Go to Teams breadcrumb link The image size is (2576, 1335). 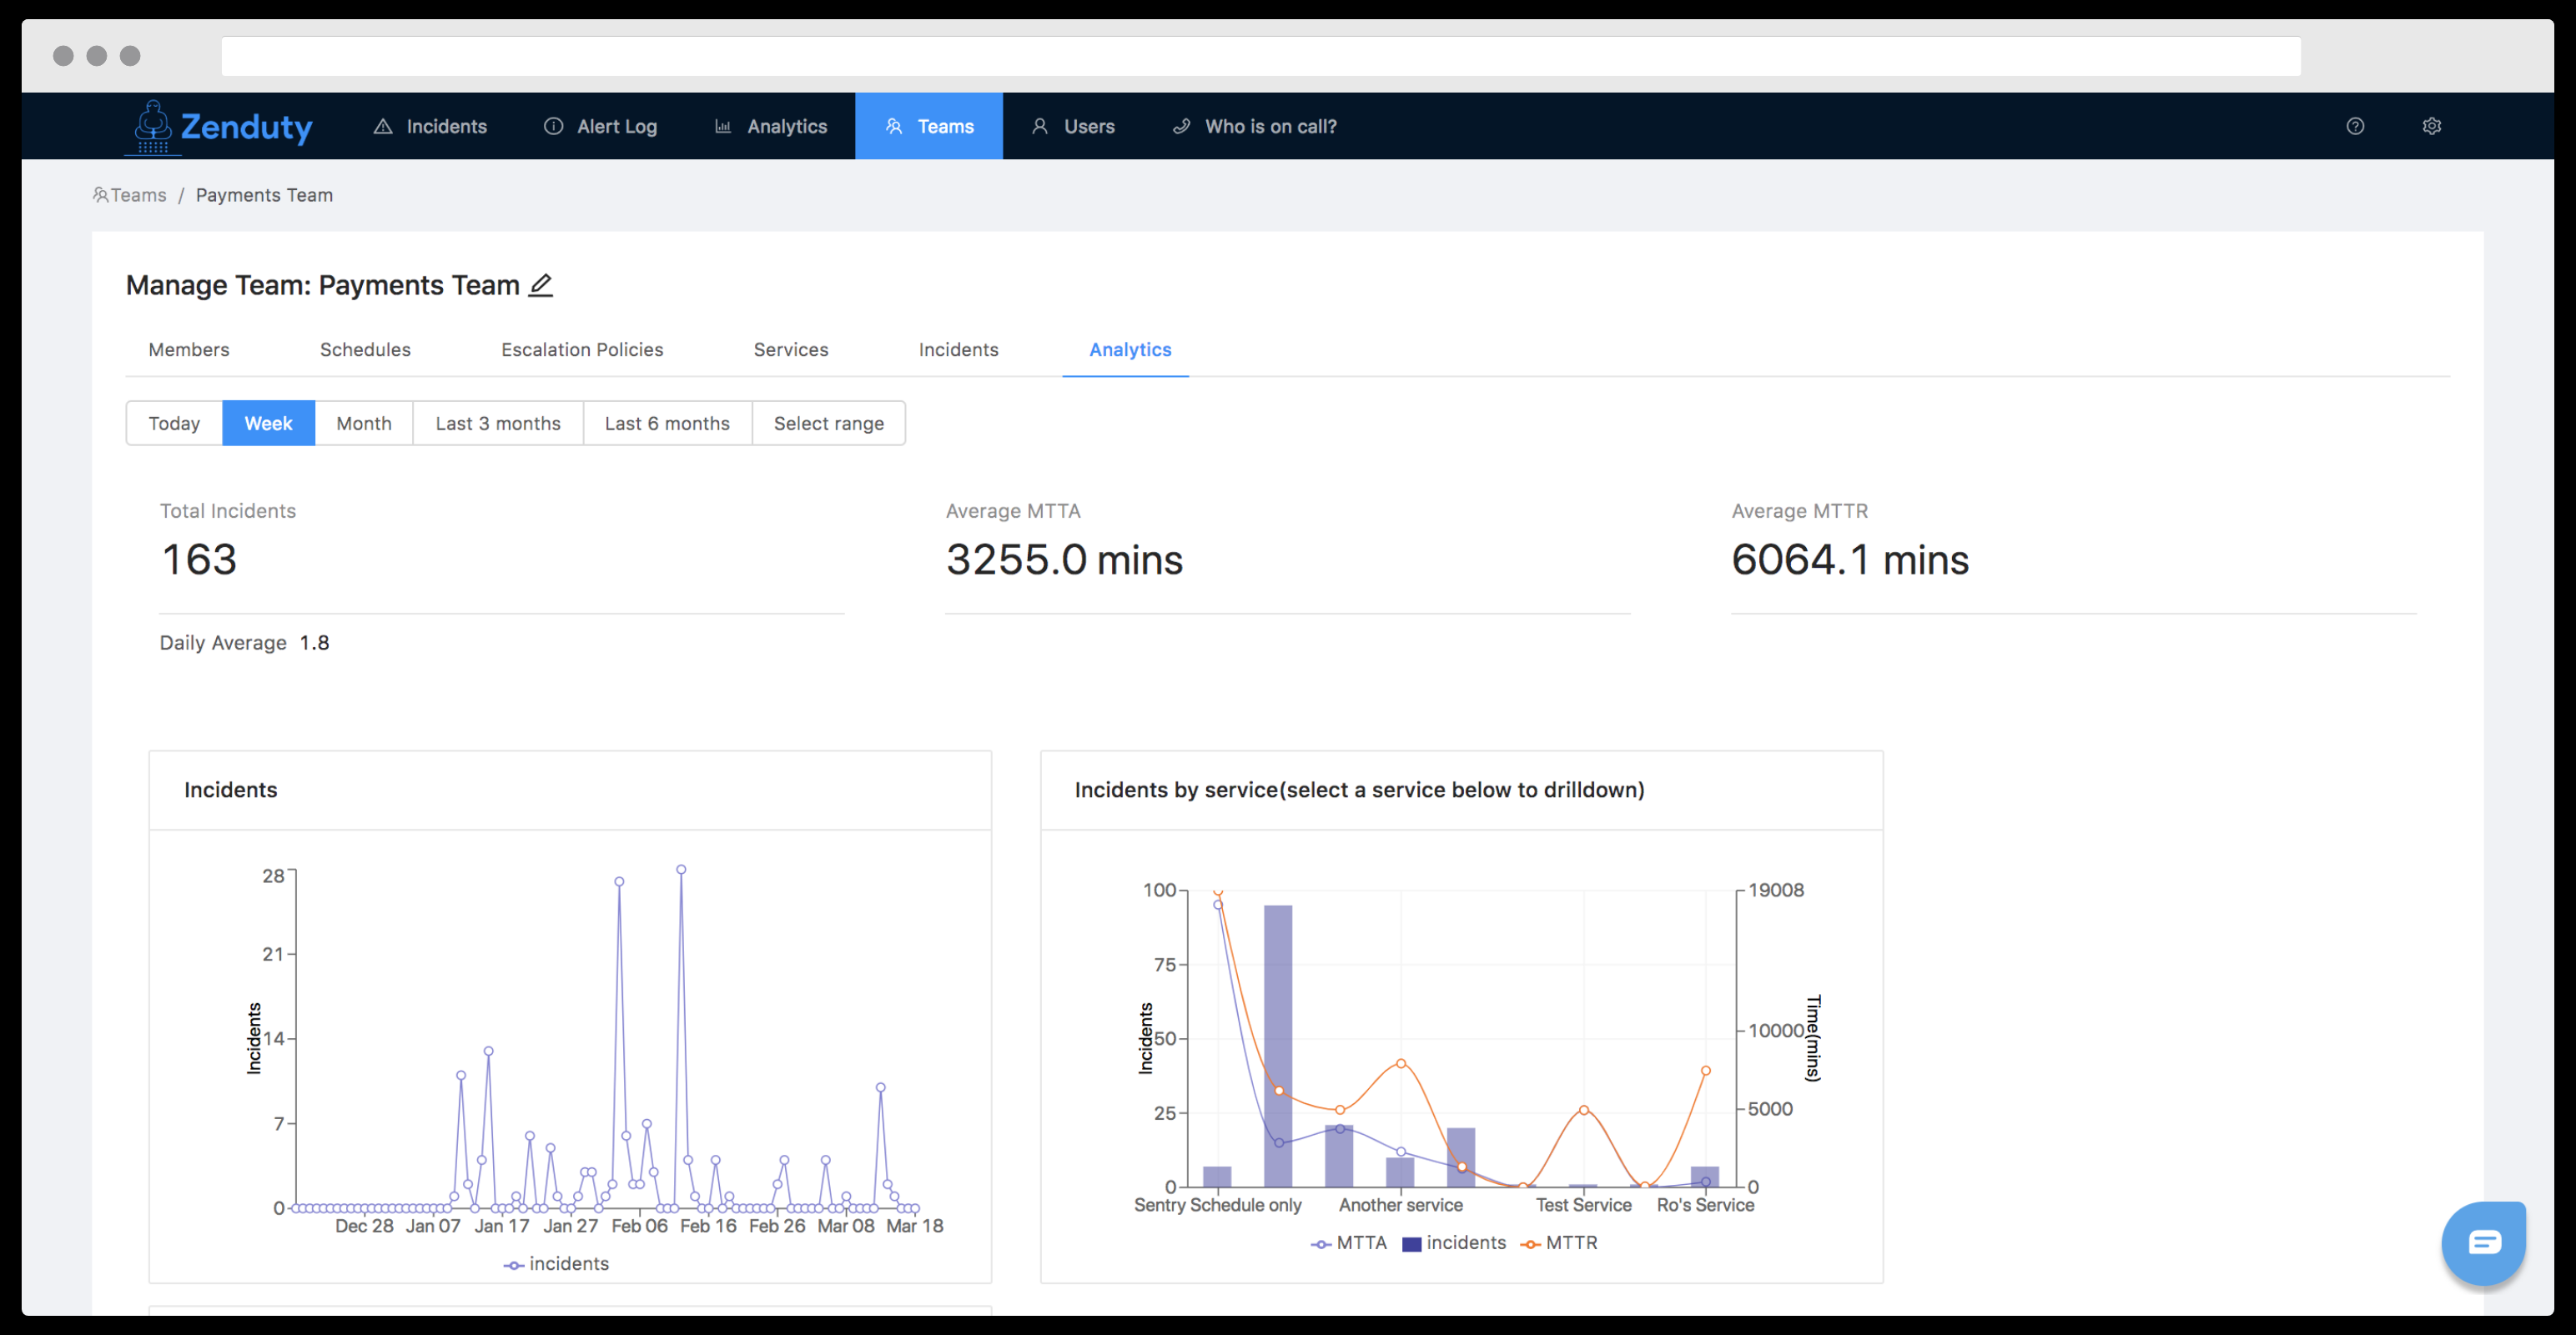130,195
